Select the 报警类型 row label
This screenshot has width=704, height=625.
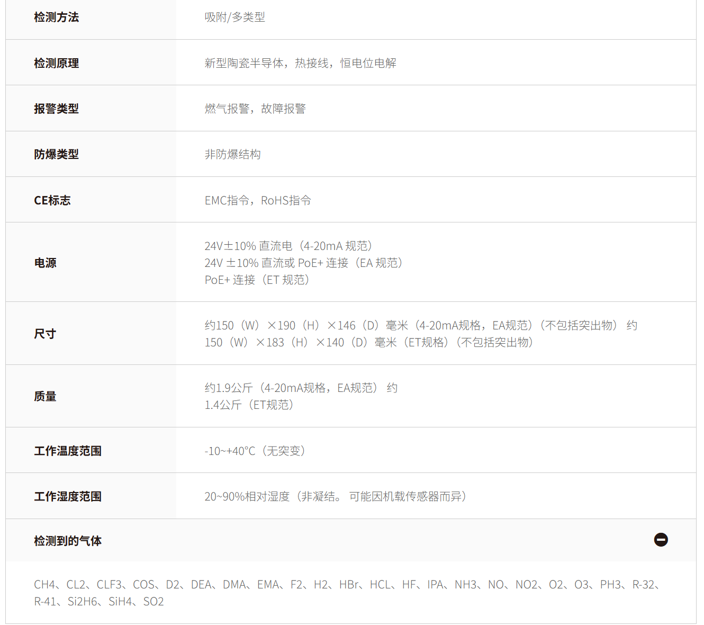point(57,109)
